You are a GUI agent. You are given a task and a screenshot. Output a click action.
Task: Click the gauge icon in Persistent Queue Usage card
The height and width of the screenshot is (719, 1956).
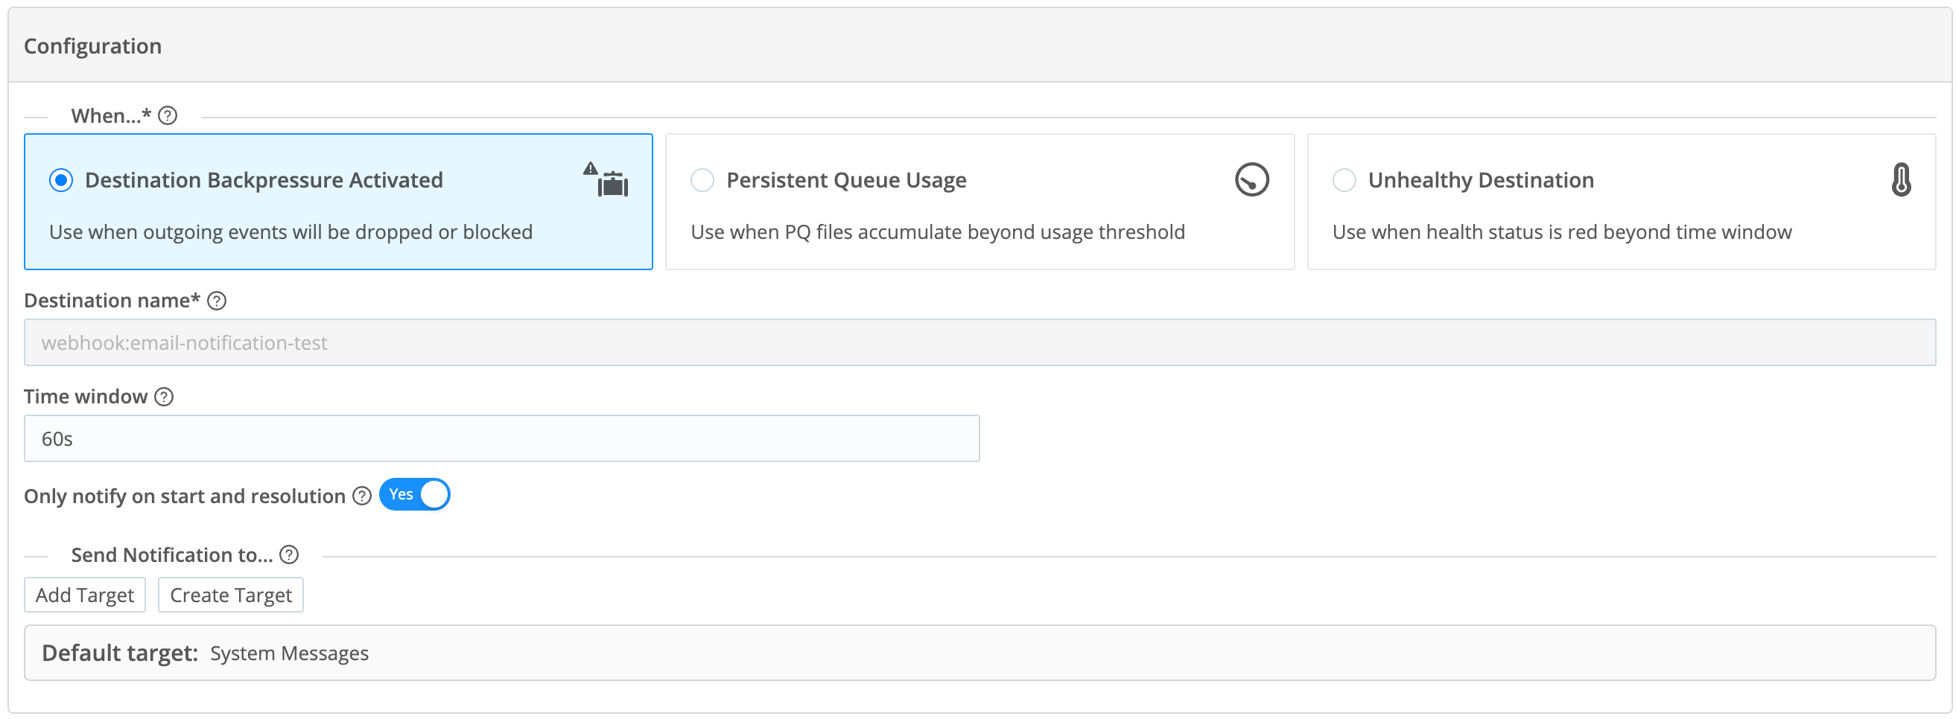[x=1251, y=181]
